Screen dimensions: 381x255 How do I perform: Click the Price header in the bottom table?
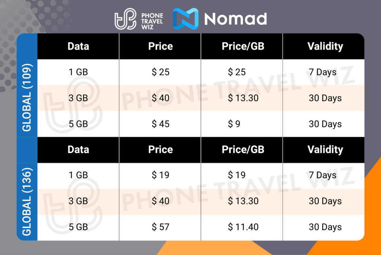[160, 150]
